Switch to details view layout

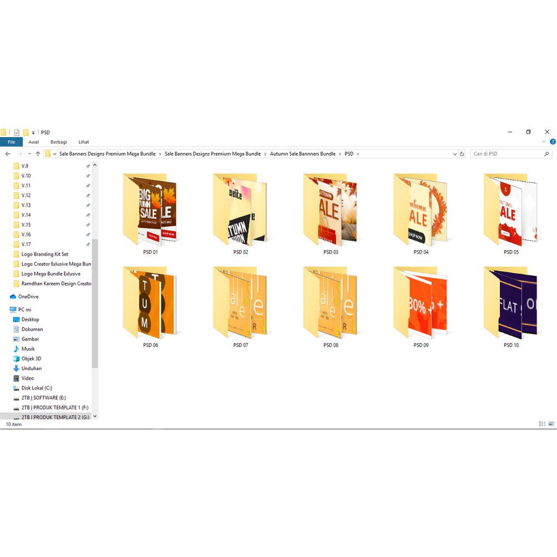pos(542,424)
